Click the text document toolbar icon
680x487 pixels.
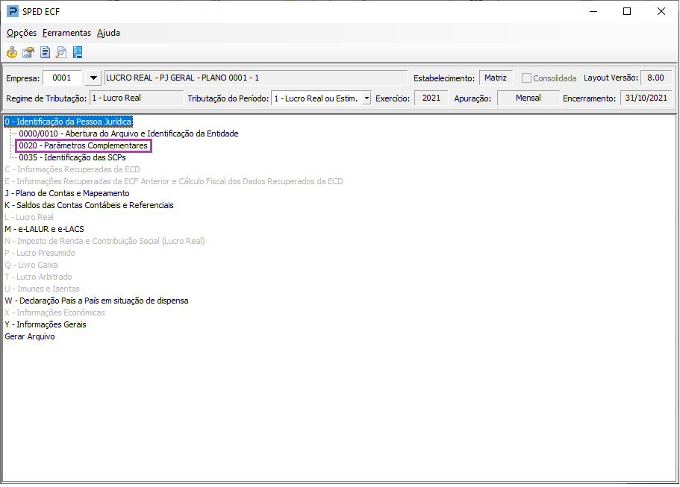pos(45,52)
